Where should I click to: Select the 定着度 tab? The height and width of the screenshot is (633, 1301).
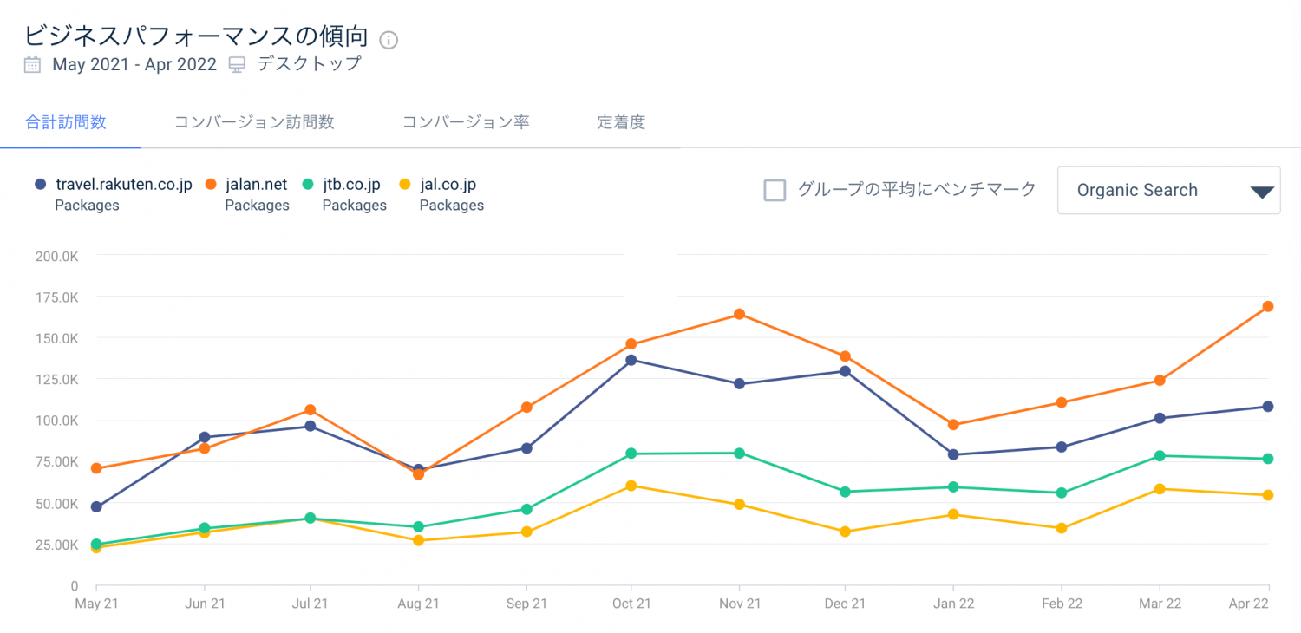pos(619,122)
